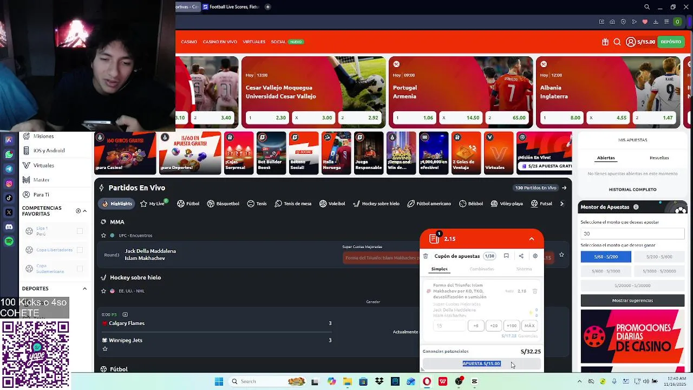Open Spotify from the browser sidebar
The height and width of the screenshot is (390, 693).
[9, 242]
